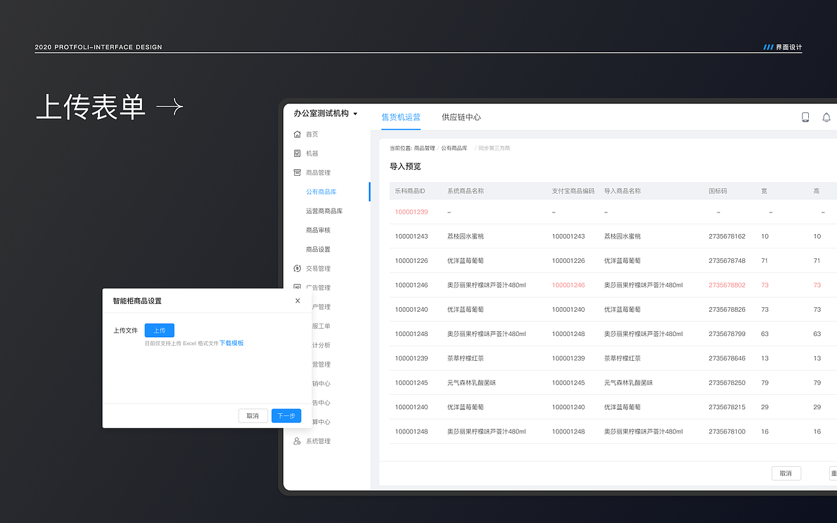
Task: Click the red 2735678802 barcode cell
Action: click(727, 285)
